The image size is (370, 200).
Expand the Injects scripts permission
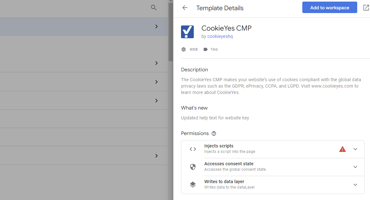click(355, 149)
